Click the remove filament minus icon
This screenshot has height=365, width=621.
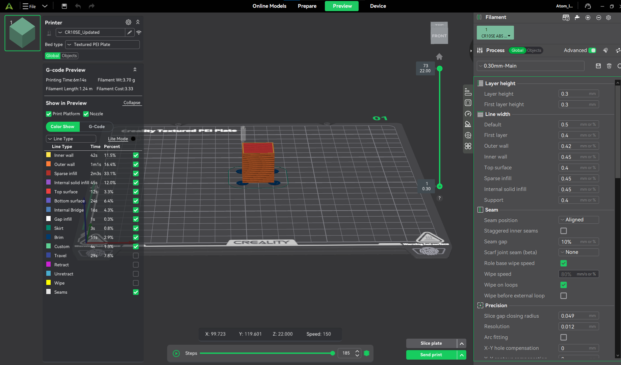tap(599, 18)
